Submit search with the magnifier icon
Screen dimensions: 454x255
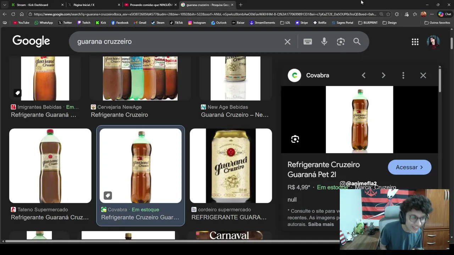[357, 42]
